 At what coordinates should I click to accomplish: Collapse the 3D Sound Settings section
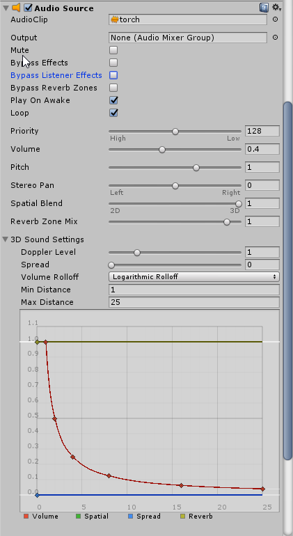point(5,239)
